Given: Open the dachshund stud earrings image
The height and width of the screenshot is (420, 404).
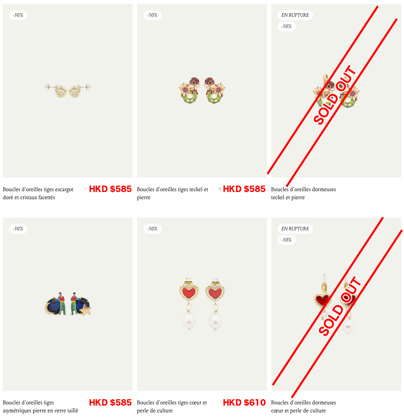Looking at the screenshot, I should 202,90.
